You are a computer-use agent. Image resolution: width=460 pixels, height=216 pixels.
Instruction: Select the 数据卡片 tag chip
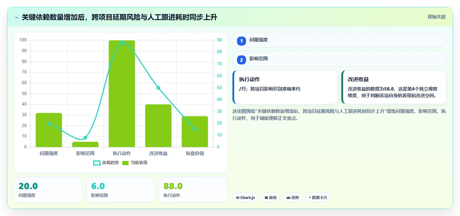[318, 198]
